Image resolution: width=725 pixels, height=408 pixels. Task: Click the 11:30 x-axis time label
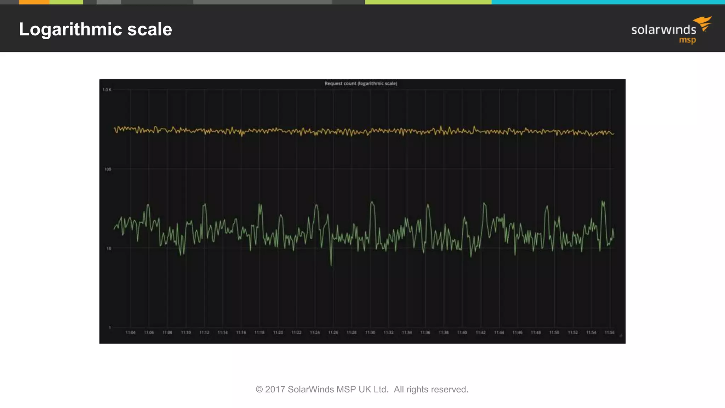370,333
